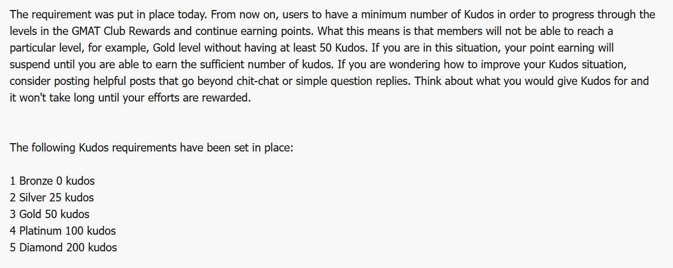Click the phrase "at least 50 Kudos"

[322, 48]
